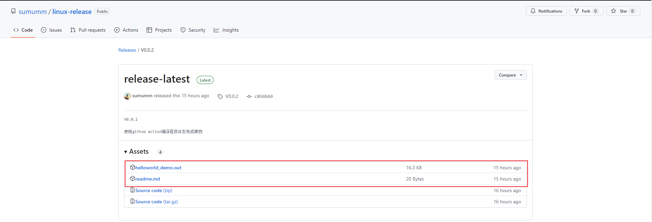The image size is (652, 222).
Task: Open the Notifications bell button
Action: (546, 11)
